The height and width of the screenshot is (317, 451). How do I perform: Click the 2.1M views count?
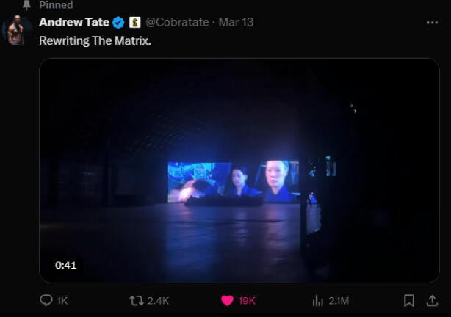pos(339,301)
